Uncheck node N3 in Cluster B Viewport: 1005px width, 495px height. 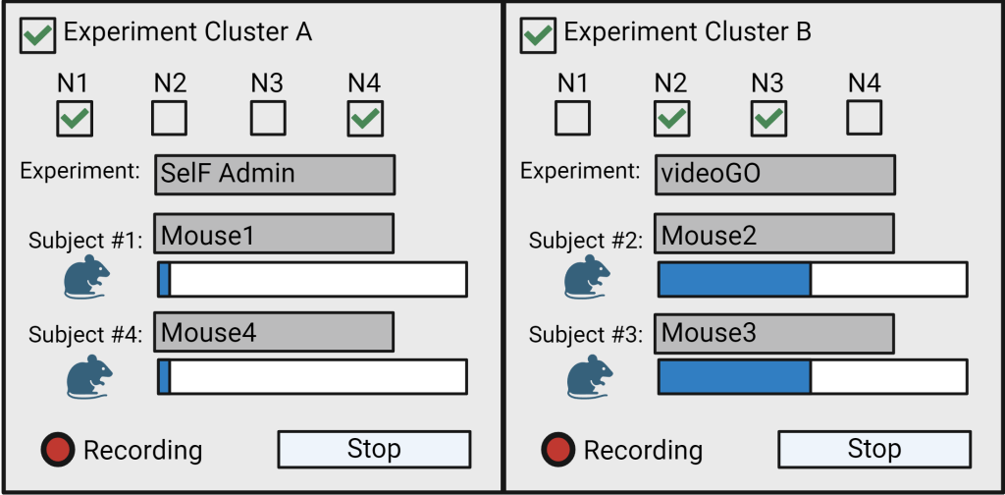point(768,119)
